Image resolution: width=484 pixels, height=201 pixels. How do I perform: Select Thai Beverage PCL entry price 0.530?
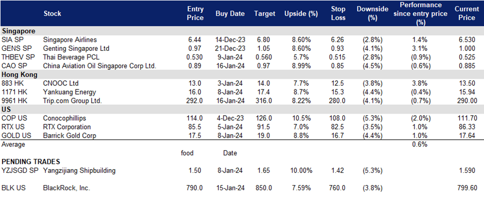click(195, 58)
